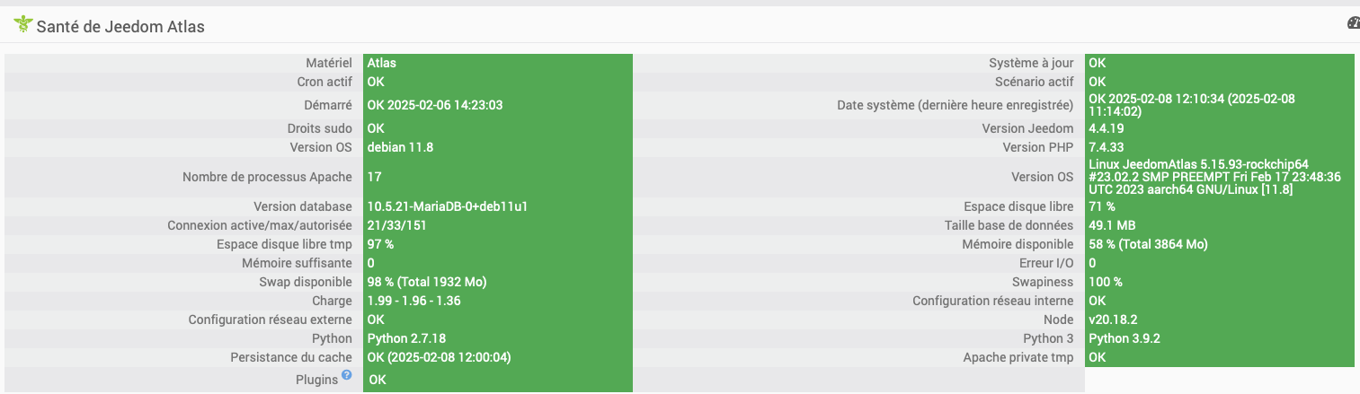The height and width of the screenshot is (394, 1360).
Task: Click the Date système value cell
Action: coord(1191,105)
